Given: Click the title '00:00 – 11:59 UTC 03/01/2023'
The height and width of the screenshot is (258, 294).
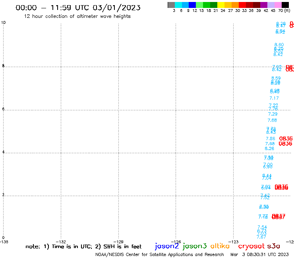Looking at the screenshot, I should [78, 8].
